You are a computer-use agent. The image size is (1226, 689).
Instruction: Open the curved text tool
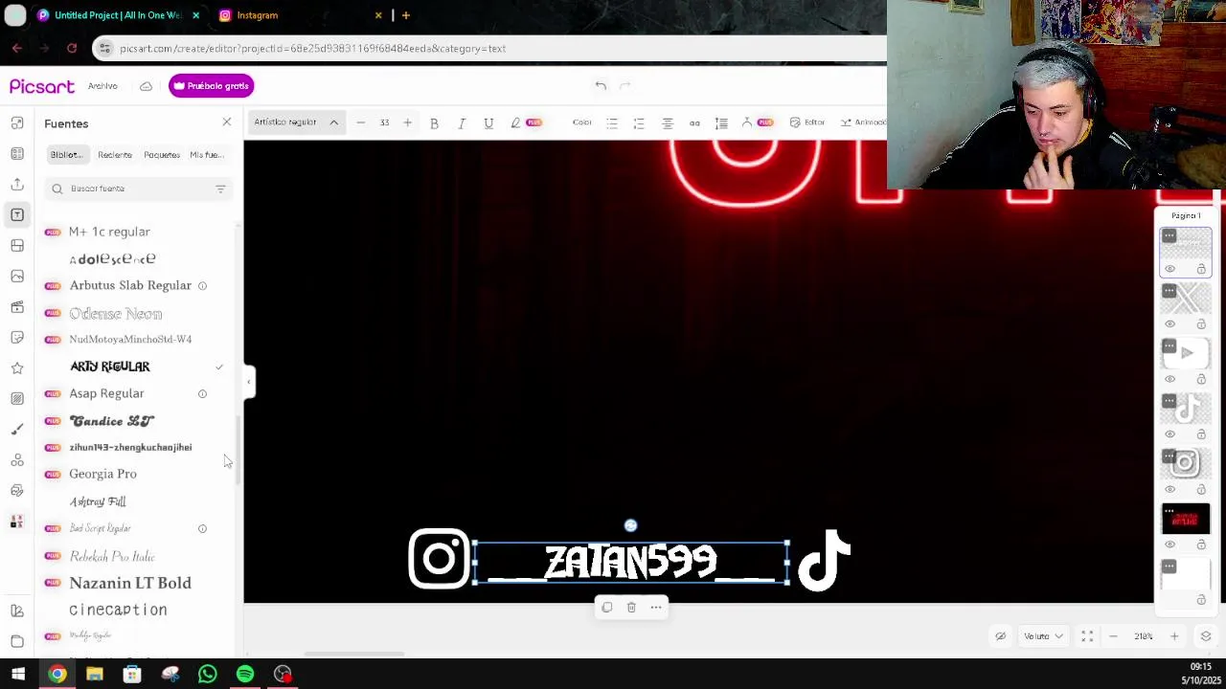click(x=747, y=122)
